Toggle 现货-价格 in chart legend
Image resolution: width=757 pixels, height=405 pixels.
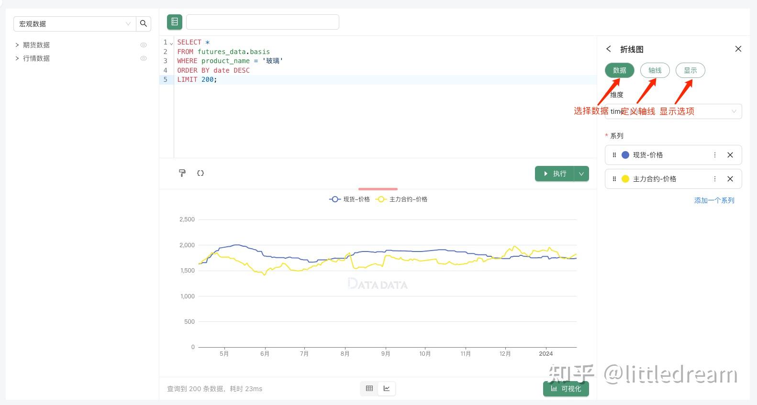(x=350, y=199)
